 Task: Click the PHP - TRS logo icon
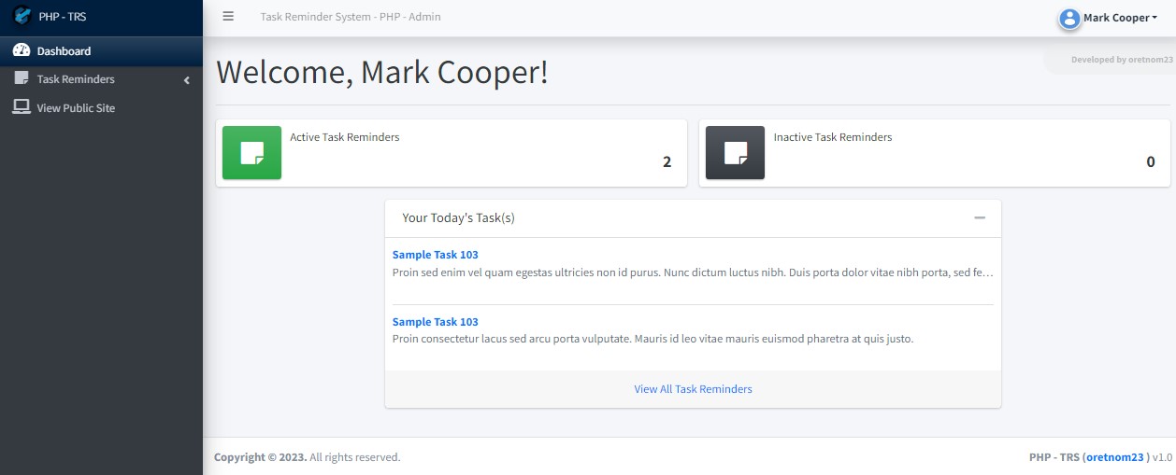click(22, 17)
